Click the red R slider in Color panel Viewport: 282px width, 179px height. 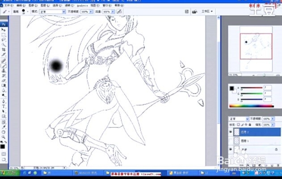coord(252,88)
